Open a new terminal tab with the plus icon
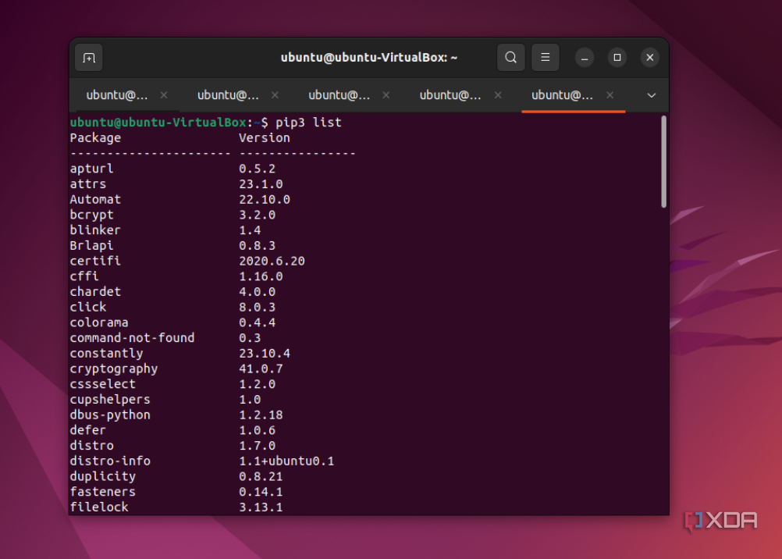Screen dimensions: 782x559 89,58
